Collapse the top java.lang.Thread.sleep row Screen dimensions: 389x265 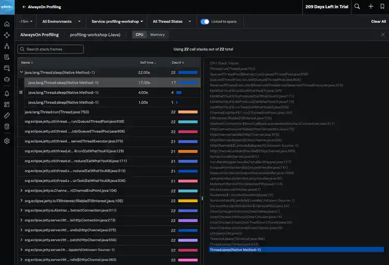pyautogui.click(x=21, y=73)
